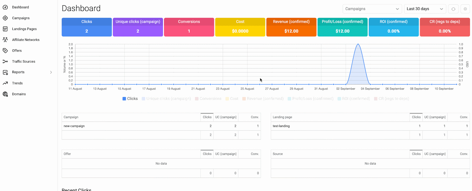472x191 pixels.
Task: Click the test-landing entry in Landing page table
Action: pyautogui.click(x=281, y=126)
